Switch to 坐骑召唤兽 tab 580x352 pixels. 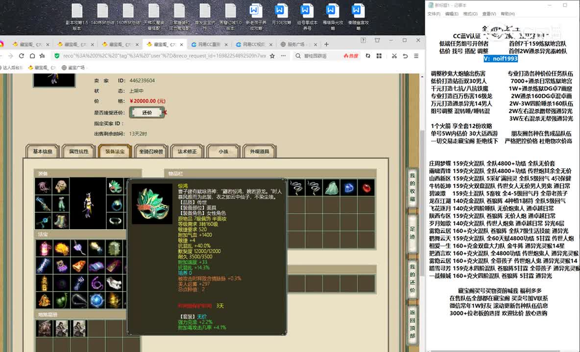[x=151, y=151]
